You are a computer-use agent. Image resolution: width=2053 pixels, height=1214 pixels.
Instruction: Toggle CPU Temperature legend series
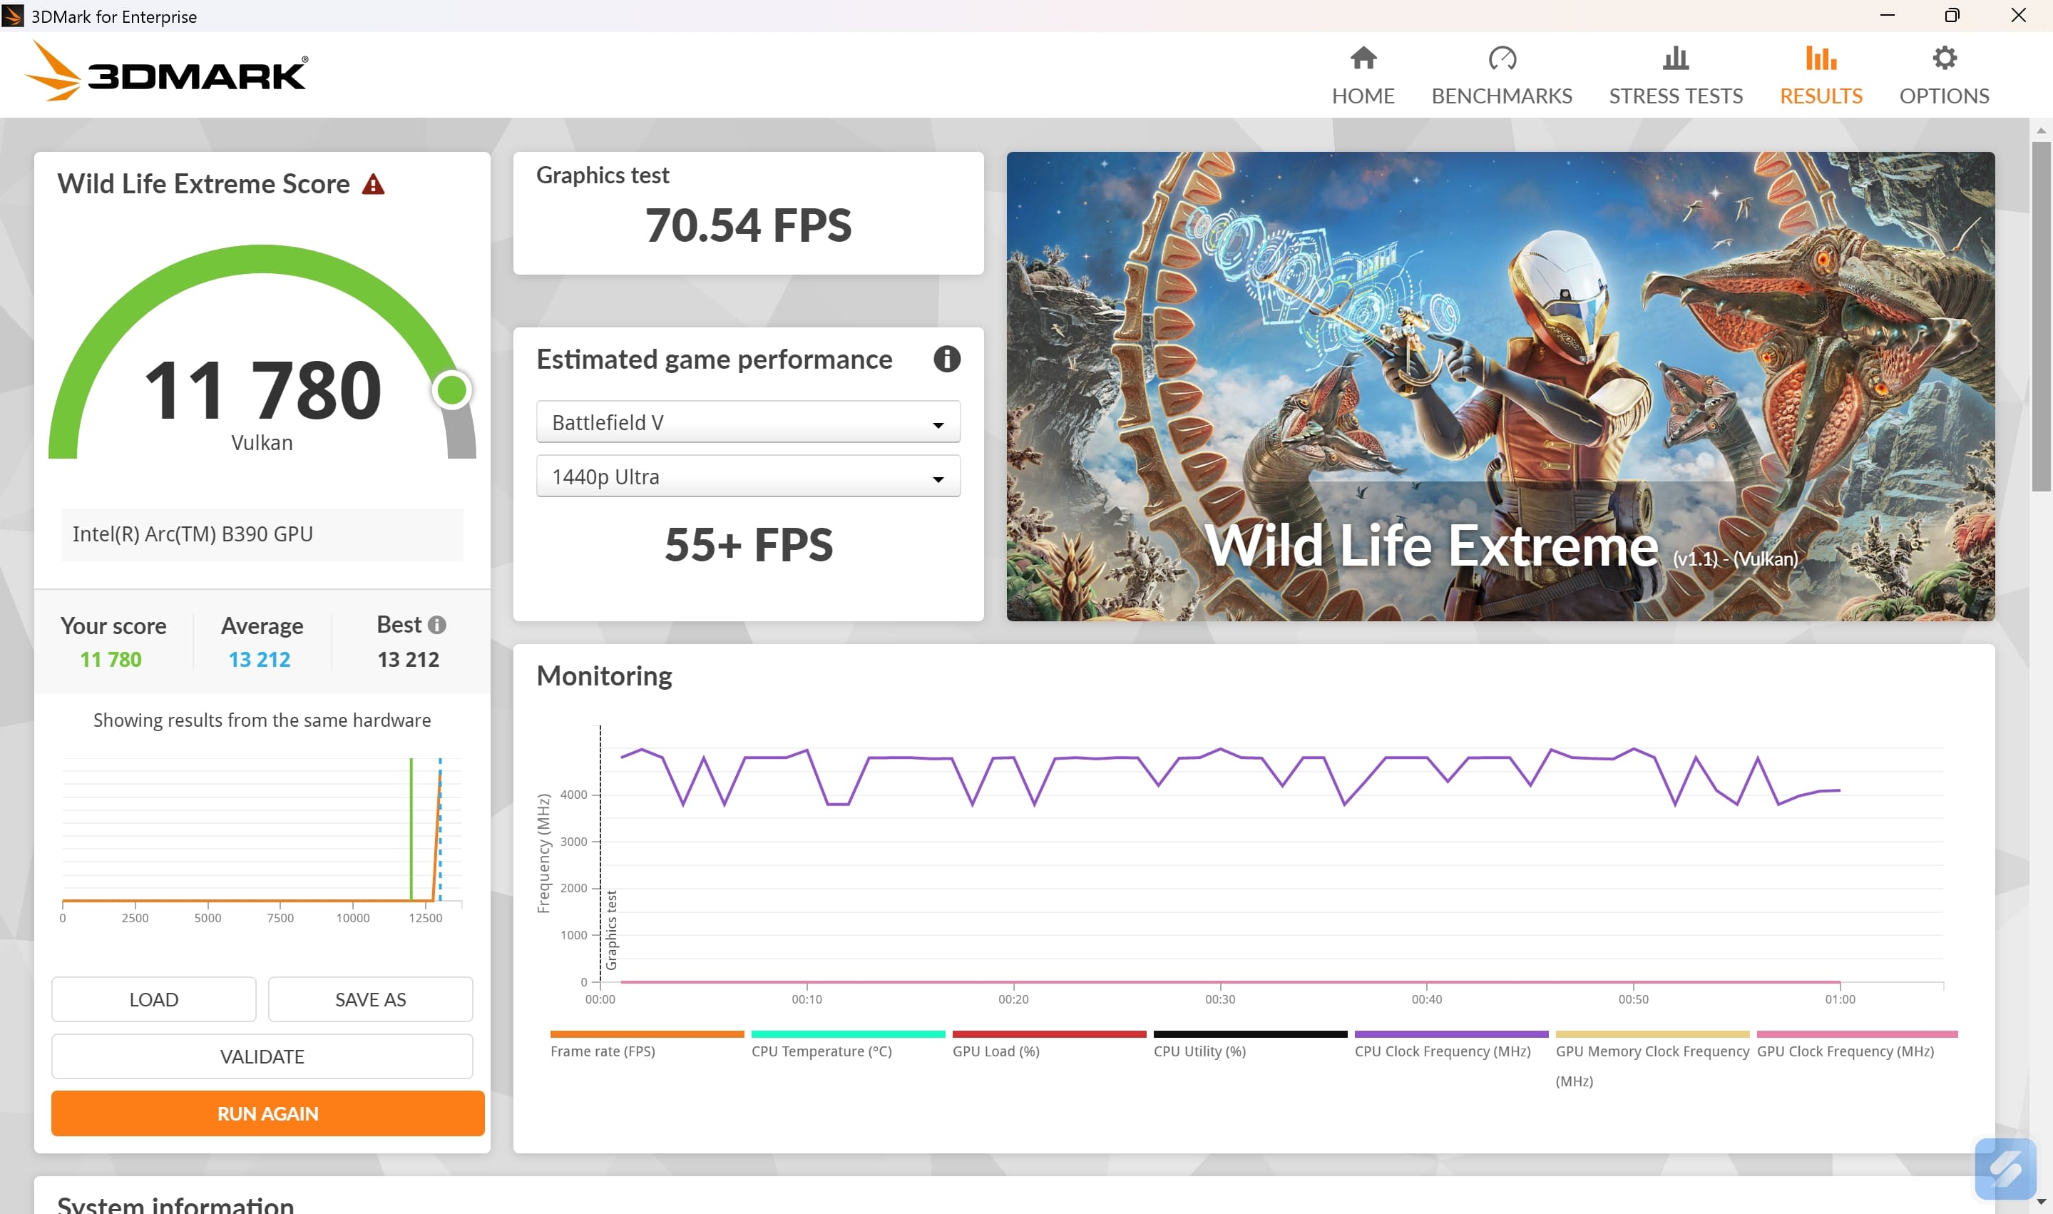pyautogui.click(x=821, y=1051)
